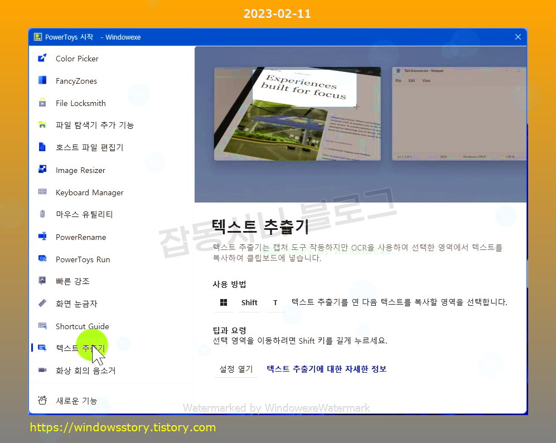556x443 pixels.
Task: Click the Notepad preview image in the banner
Action: tap(459, 113)
